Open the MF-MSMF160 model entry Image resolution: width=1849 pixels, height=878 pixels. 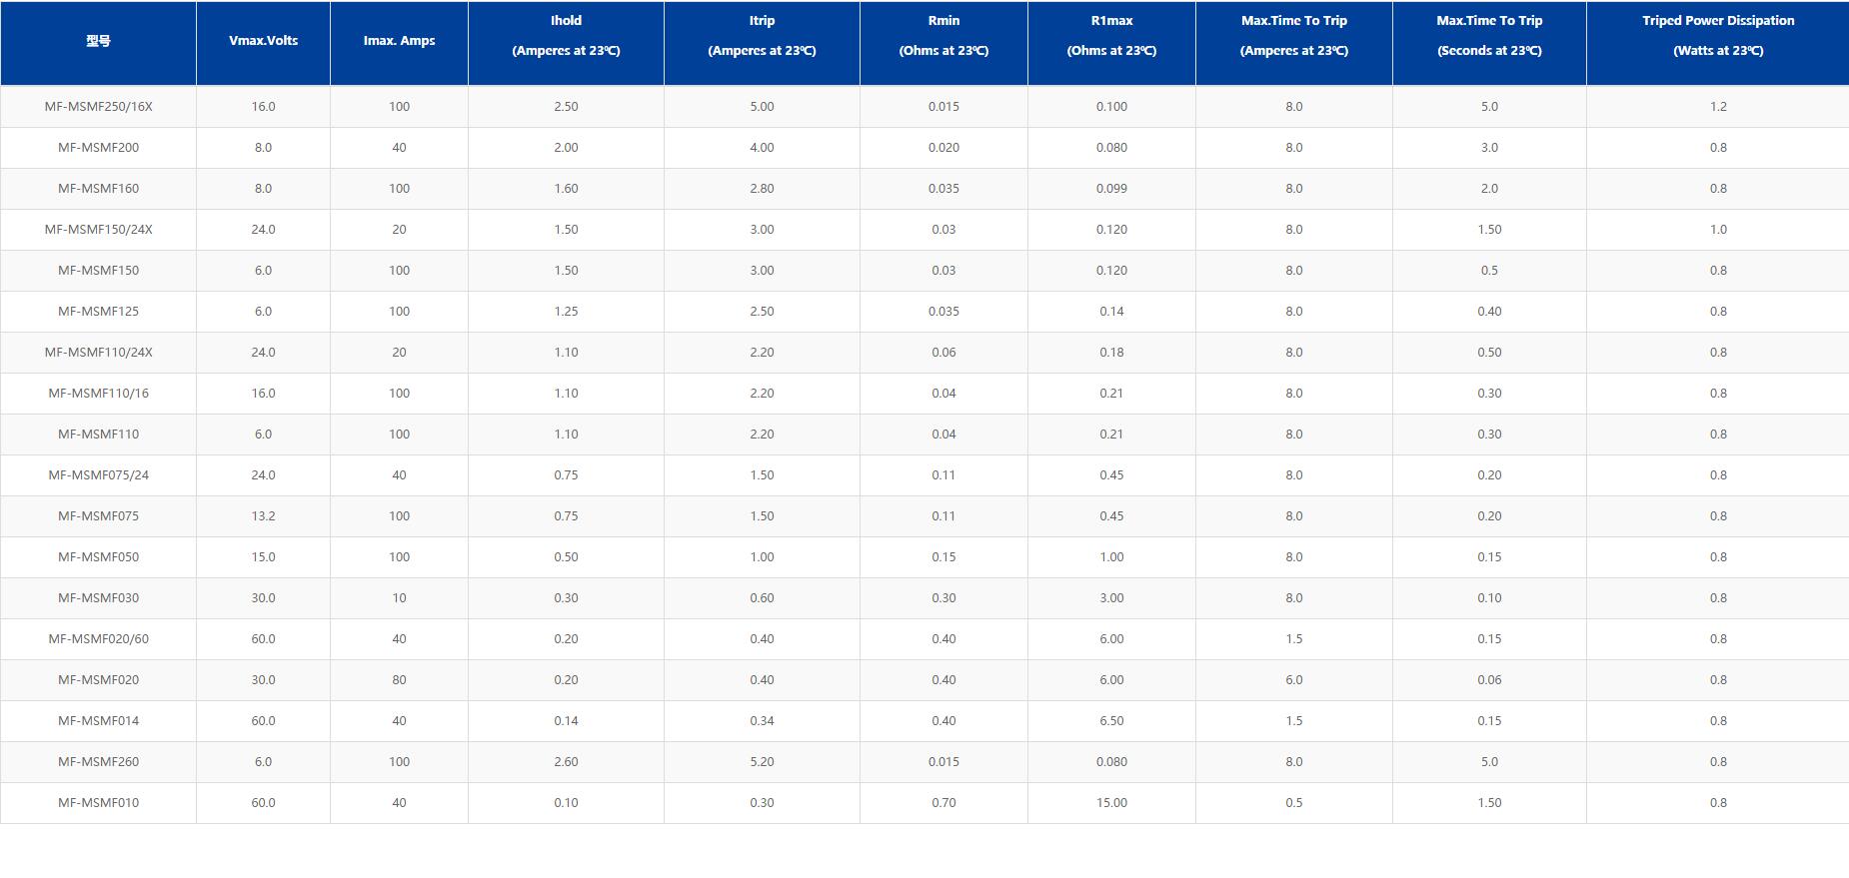coord(98,189)
